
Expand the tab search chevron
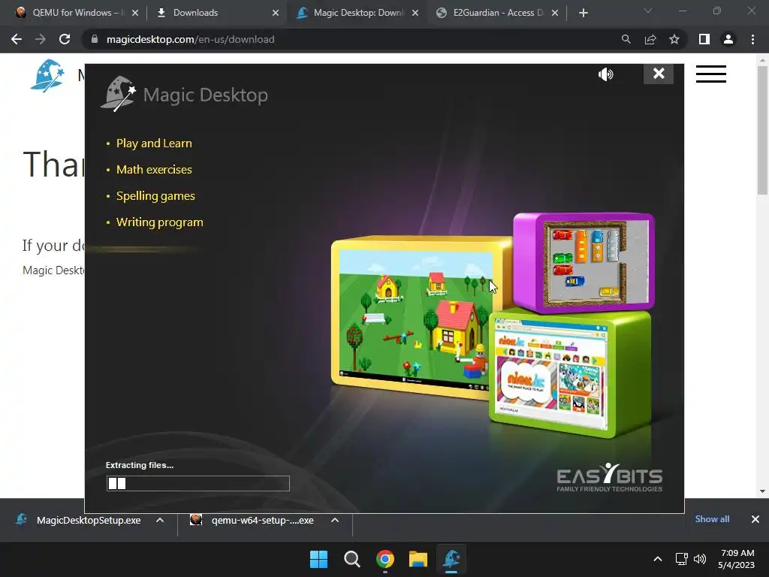648,11
